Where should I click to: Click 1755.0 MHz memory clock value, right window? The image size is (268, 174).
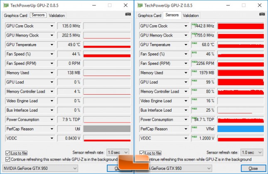pos(203,35)
